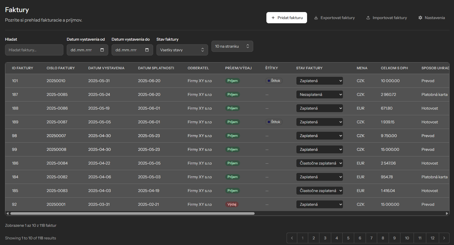Change status dropdown of invoice 187

pos(319,94)
